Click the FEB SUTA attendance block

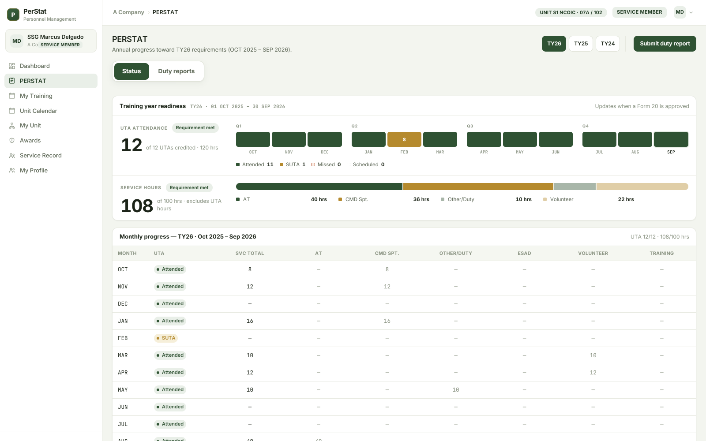pos(404,139)
